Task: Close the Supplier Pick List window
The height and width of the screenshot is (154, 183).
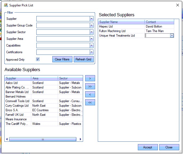Action: [x=177, y=5]
